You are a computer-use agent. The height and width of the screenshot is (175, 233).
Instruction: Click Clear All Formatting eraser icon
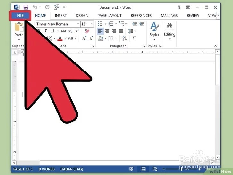(87, 31)
